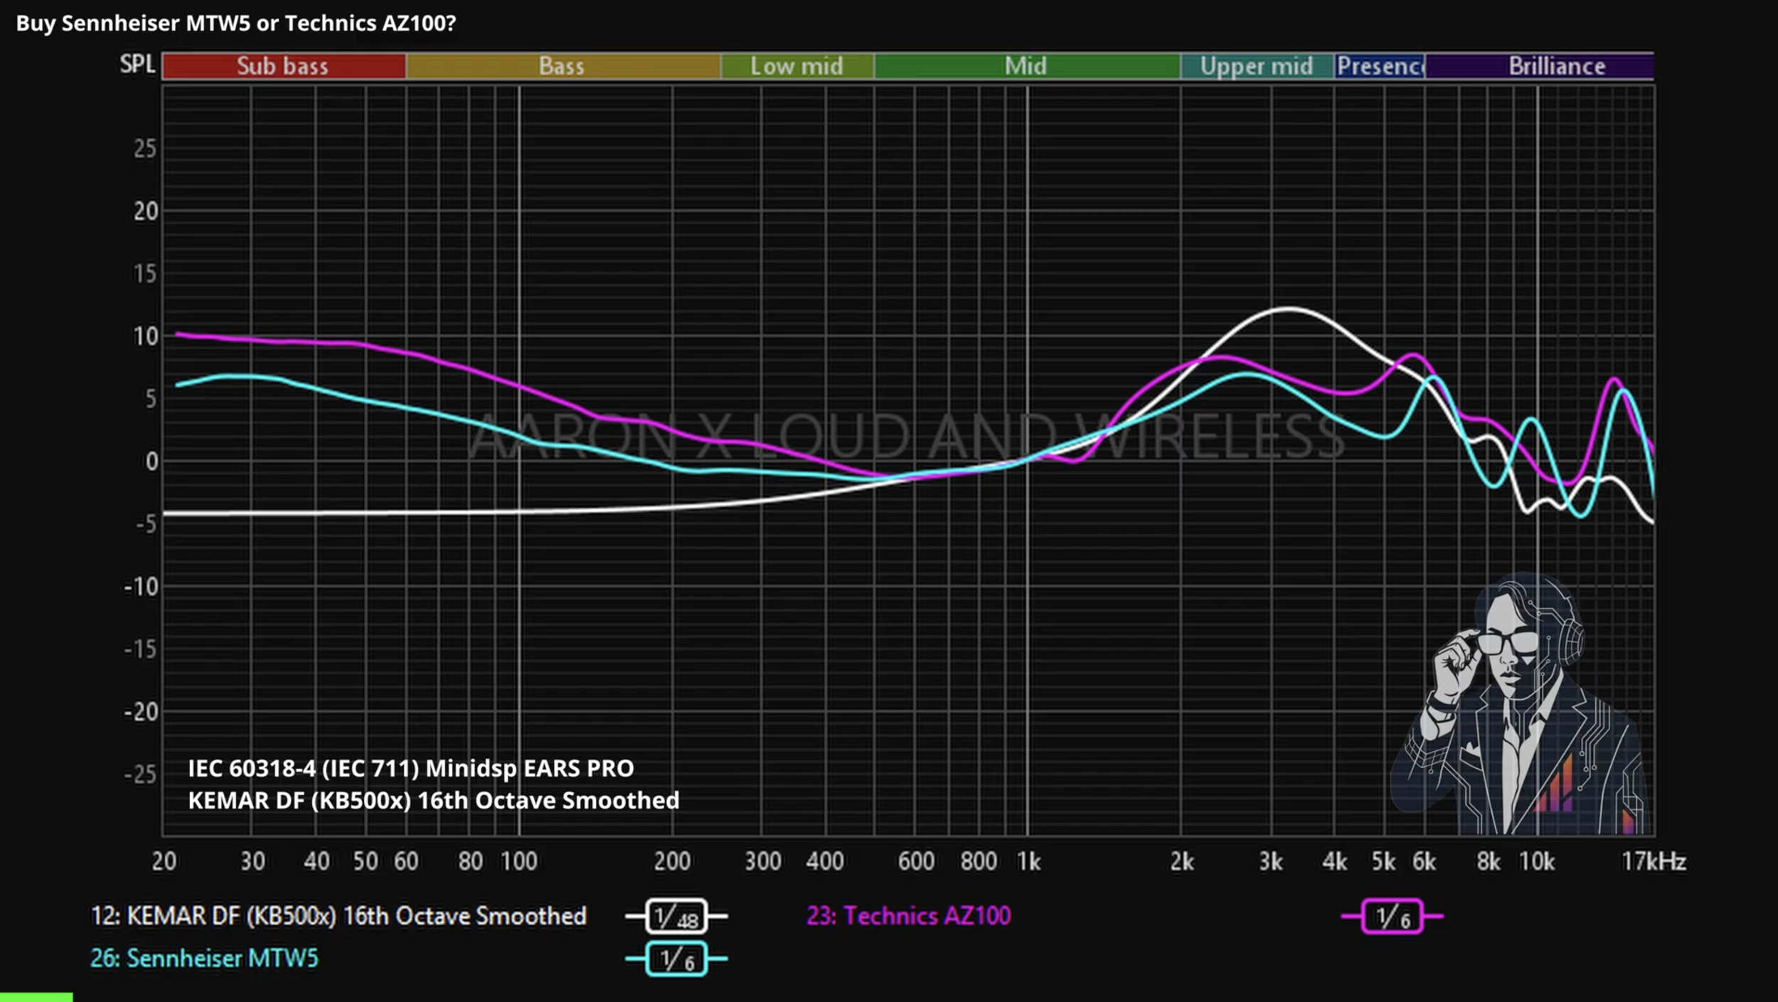Click the magenta 1/6 smoothing badge for Technics AZ100
Image resolution: width=1778 pixels, height=1002 pixels.
click(1392, 916)
